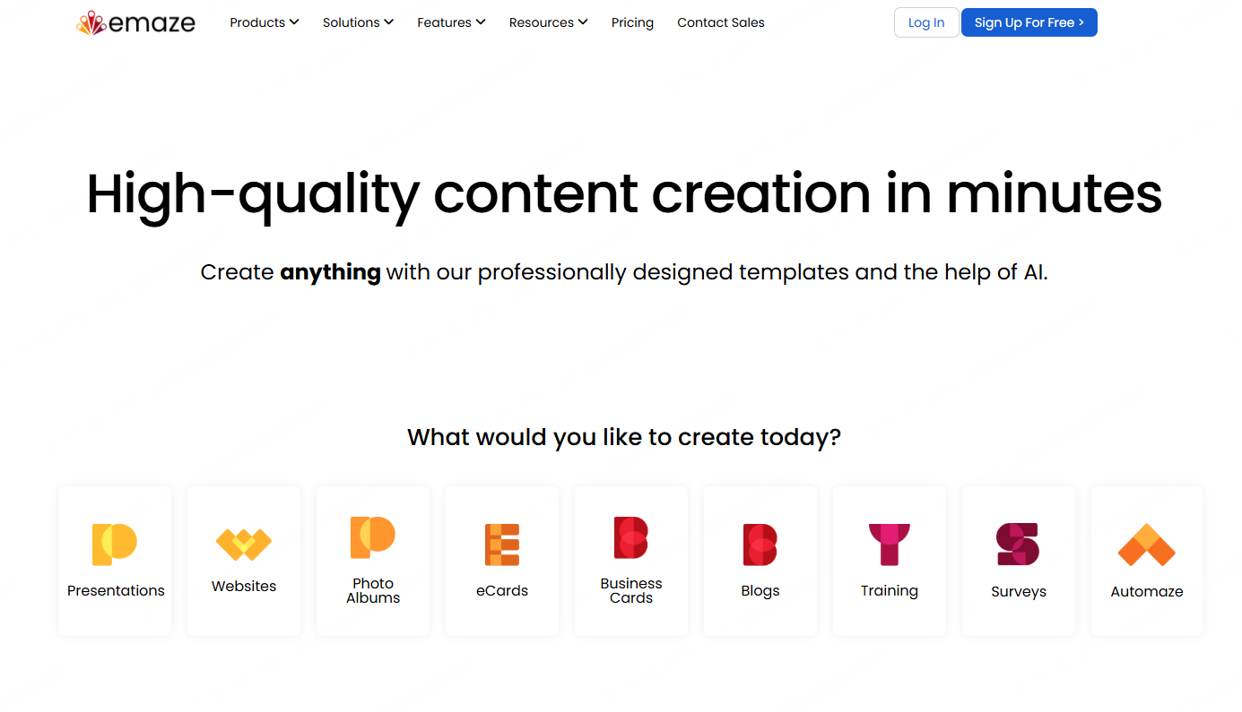Screen dimensions: 1242x712
Task: Open the Features dropdown menu
Action: [x=451, y=22]
